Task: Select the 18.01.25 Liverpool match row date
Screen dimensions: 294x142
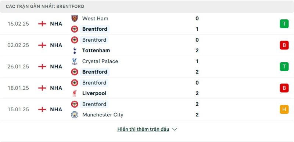Action: coord(18,88)
